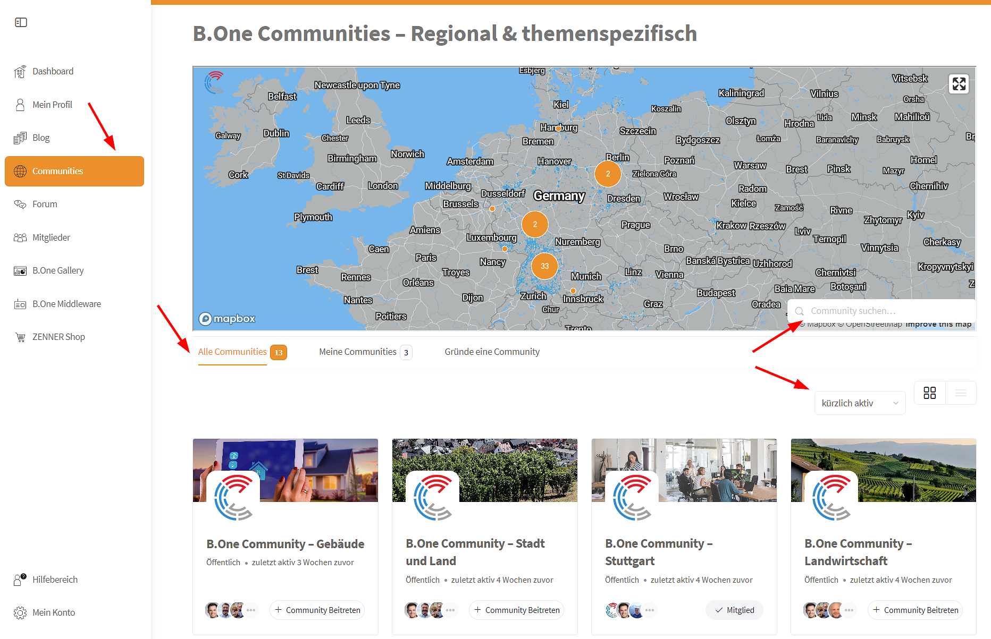Show more members of Landwirtschaft community

849,610
